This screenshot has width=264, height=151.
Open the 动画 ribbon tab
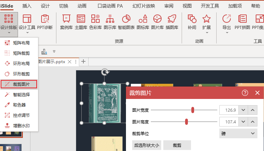click(x=82, y=6)
